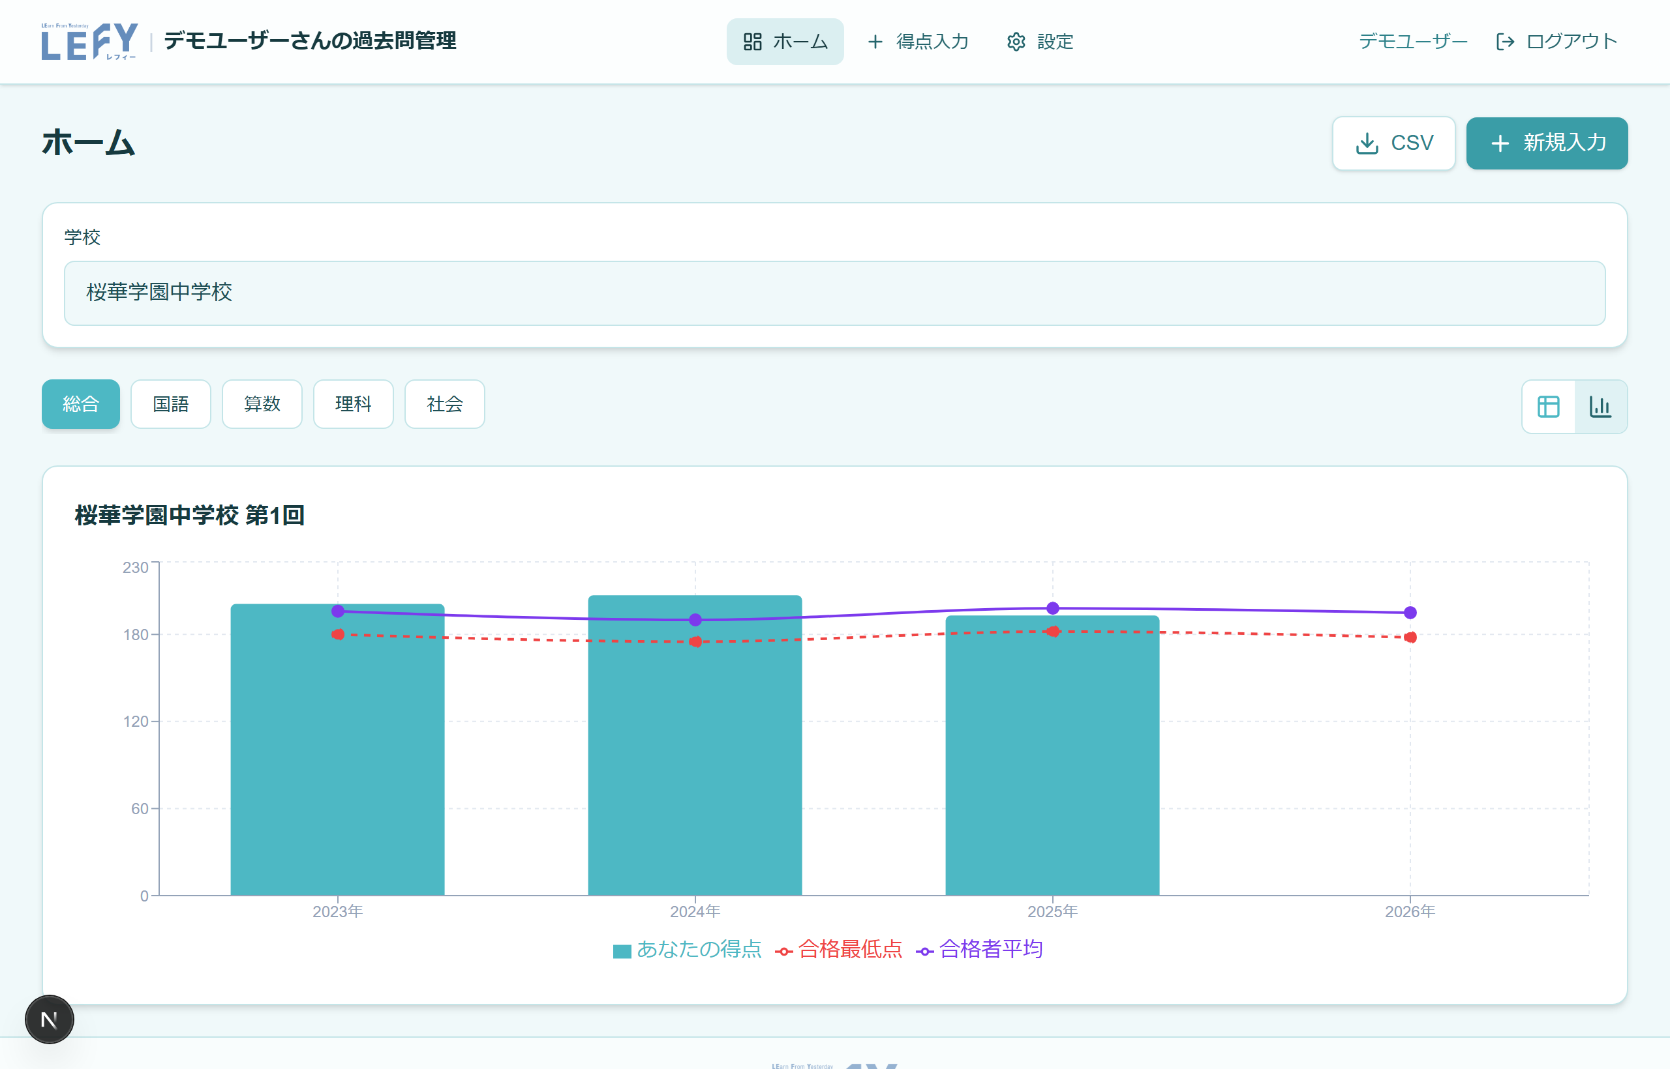
Task: Select the 国語 subject tab
Action: point(171,404)
